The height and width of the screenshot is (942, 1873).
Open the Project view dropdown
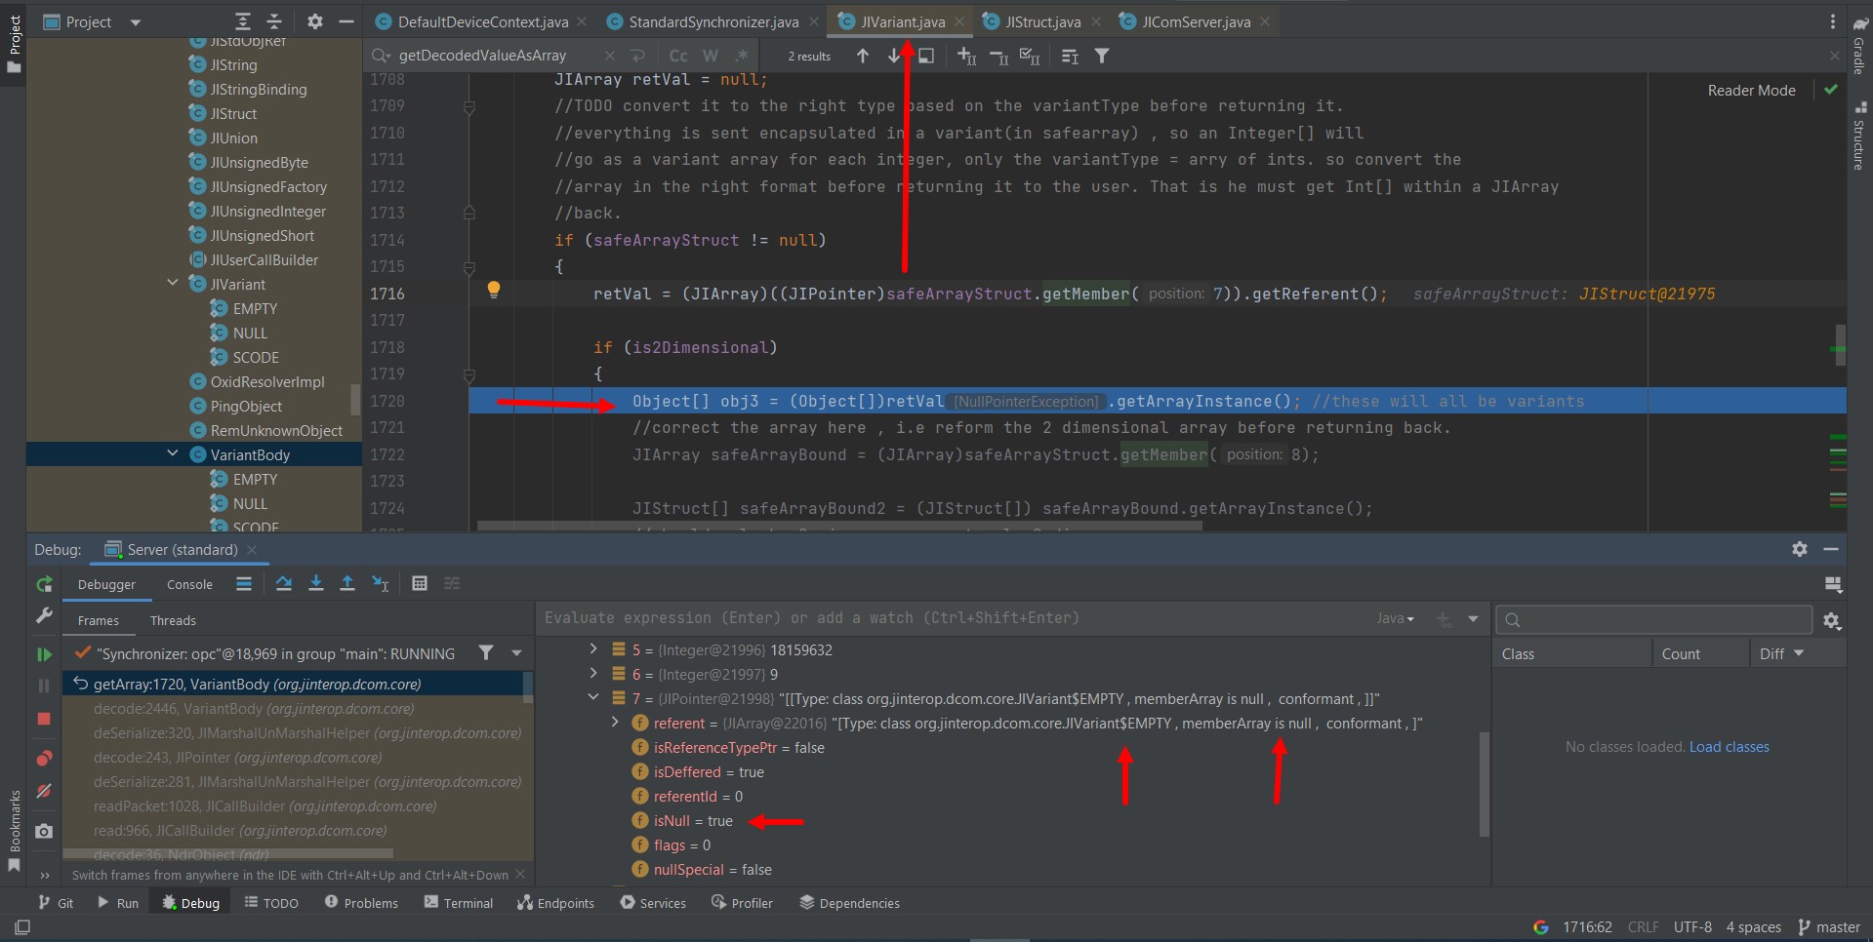135,21
